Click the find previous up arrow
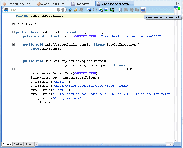 63,10
